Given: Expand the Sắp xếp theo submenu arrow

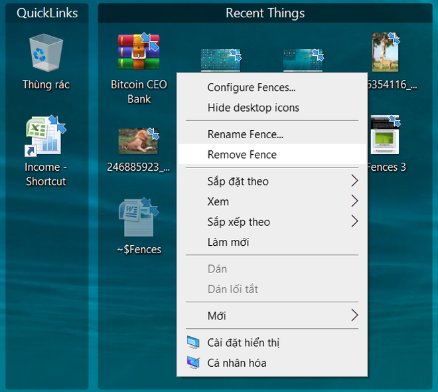Looking at the screenshot, I should click(354, 221).
